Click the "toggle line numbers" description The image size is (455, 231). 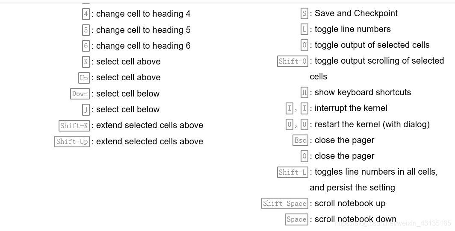[352, 29]
